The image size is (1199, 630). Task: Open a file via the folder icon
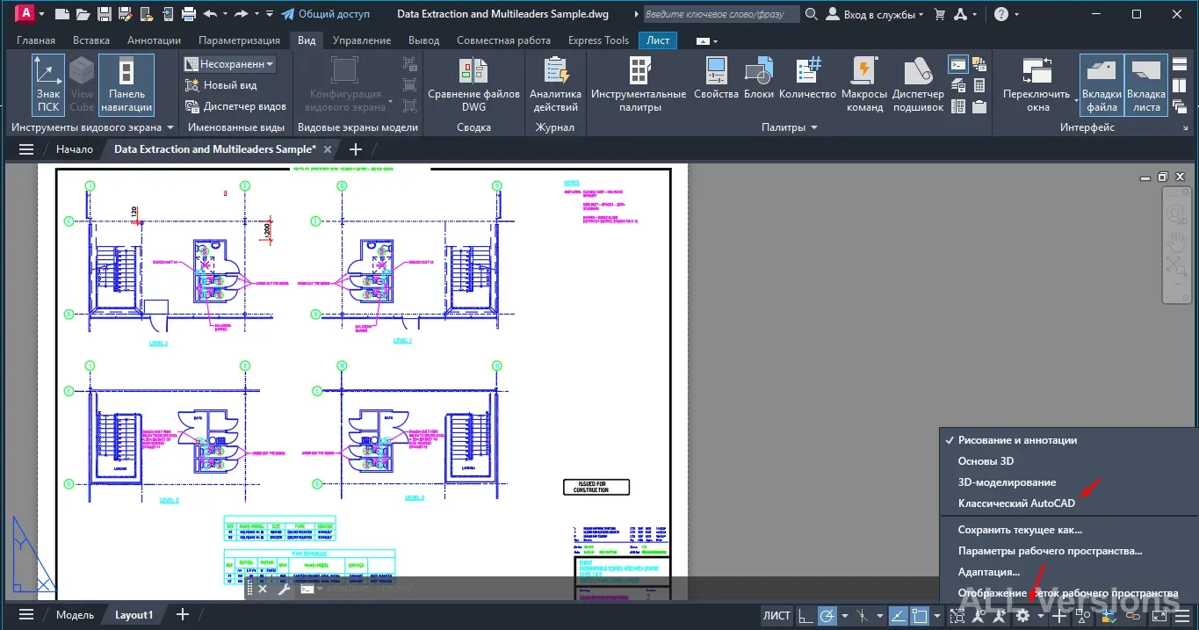tap(83, 14)
